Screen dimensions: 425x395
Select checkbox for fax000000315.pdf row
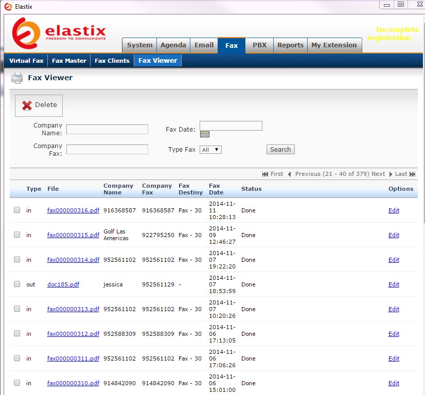(x=17, y=235)
